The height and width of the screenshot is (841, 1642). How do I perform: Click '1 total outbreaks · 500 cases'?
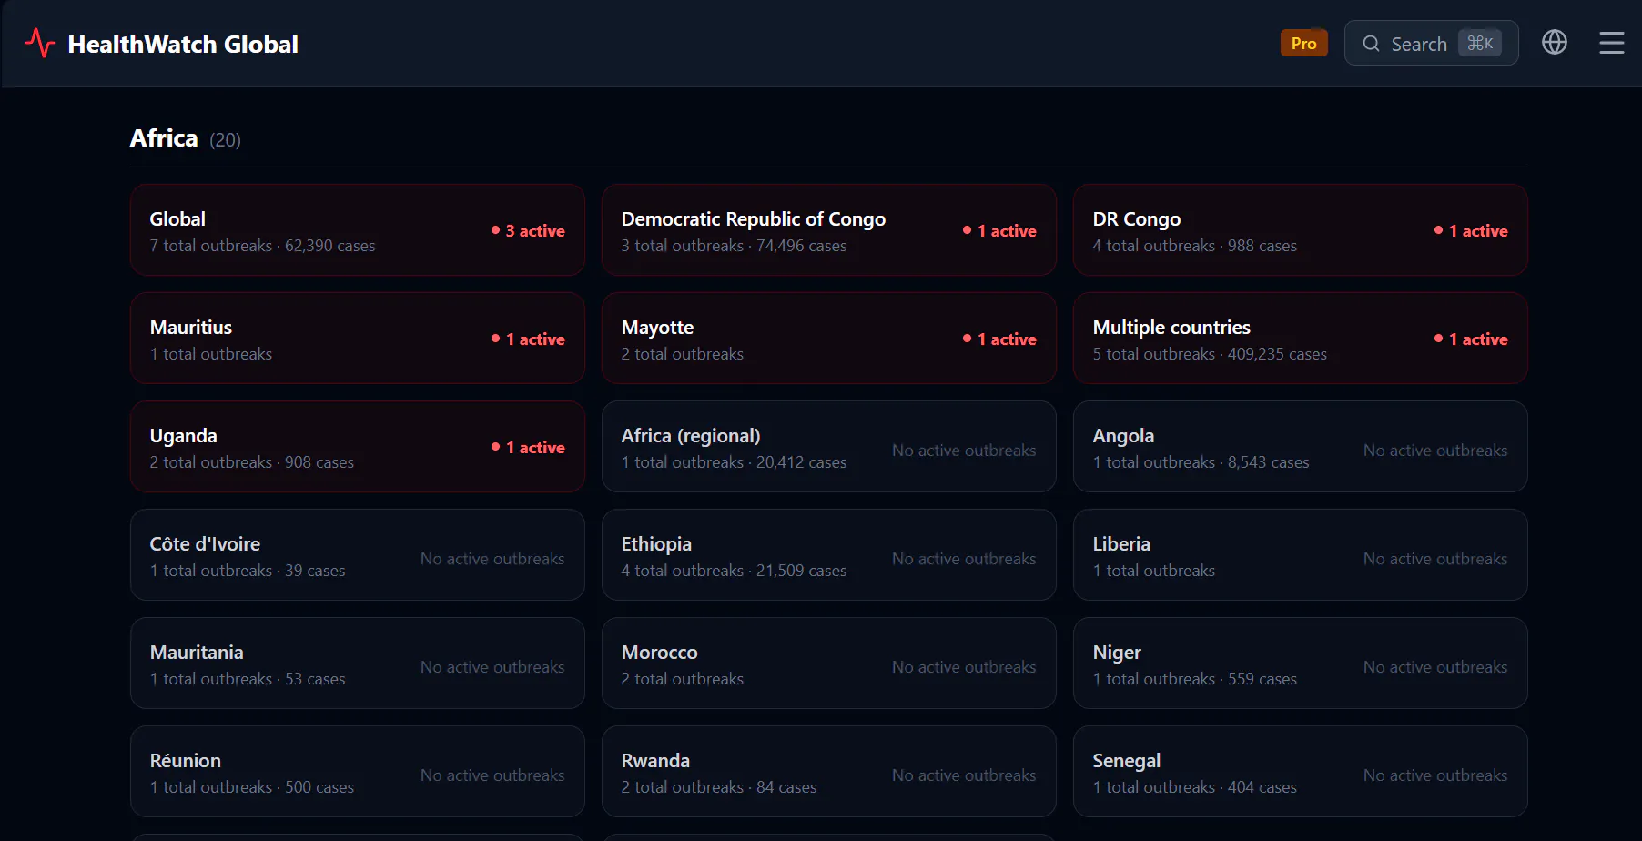tap(251, 787)
